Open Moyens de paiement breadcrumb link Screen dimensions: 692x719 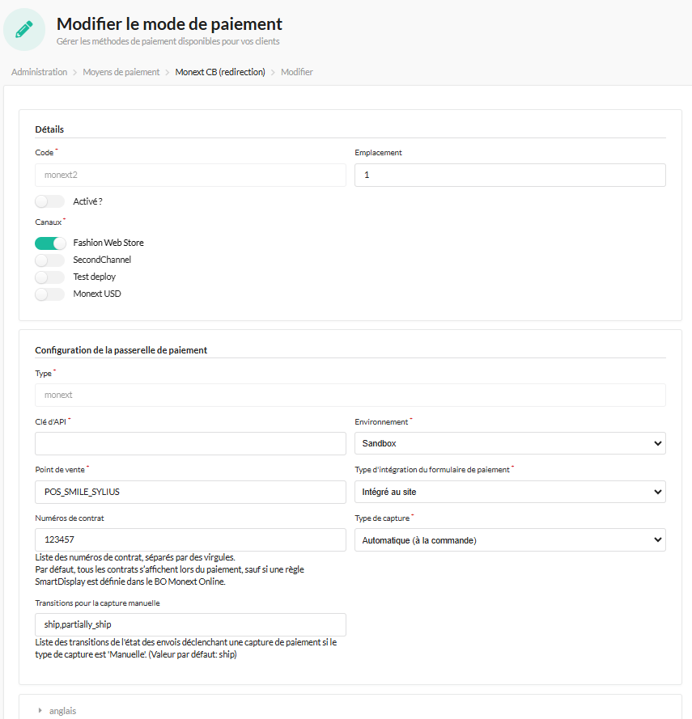[x=121, y=72]
